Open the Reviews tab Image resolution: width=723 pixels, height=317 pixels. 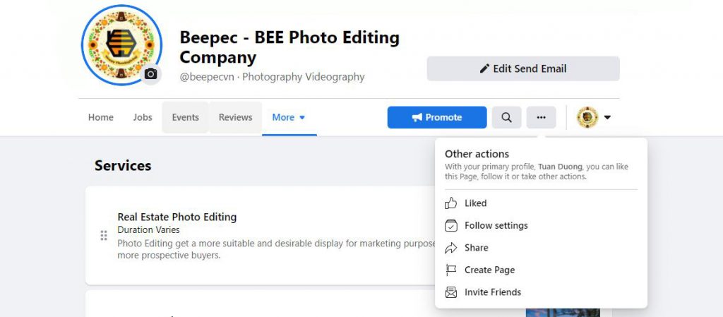(x=236, y=117)
